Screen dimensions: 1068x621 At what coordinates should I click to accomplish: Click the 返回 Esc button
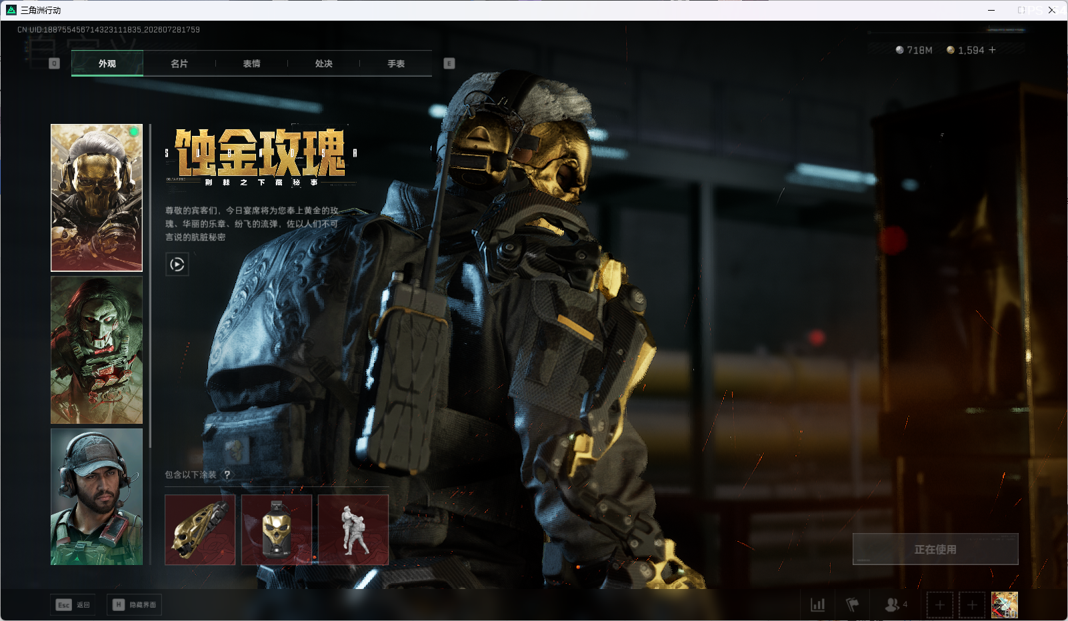pyautogui.click(x=73, y=604)
